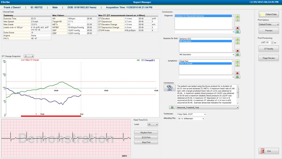282x159 pixels.
Task: Delete selected Diagnosis with red X
Action: tap(237, 28)
